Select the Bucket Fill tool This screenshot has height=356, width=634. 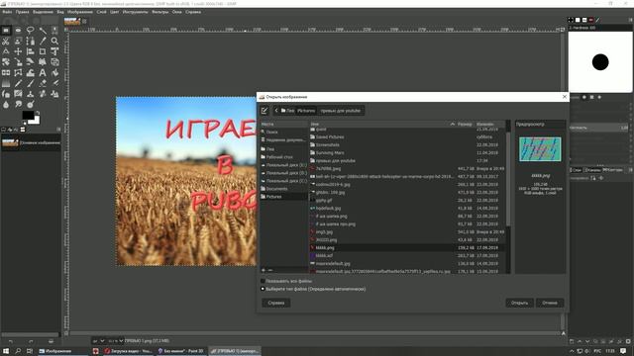point(54,73)
